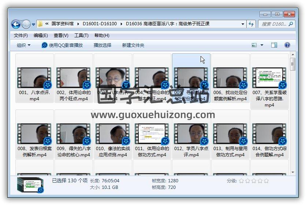Set rating to the fifth 分级 star
Image resolution: width=306 pixels, height=205 pixels.
[266, 181]
